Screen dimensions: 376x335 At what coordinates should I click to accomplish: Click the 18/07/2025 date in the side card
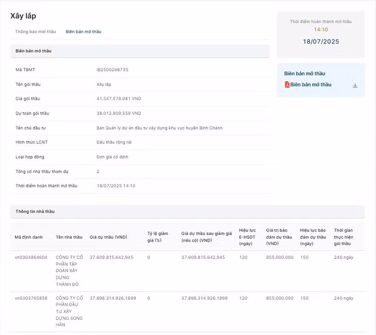point(321,42)
